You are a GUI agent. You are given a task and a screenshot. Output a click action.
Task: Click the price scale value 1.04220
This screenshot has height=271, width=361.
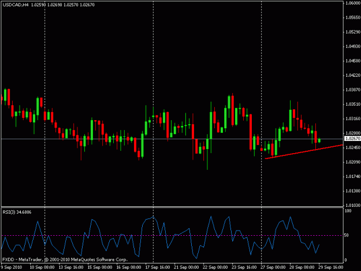353,75
